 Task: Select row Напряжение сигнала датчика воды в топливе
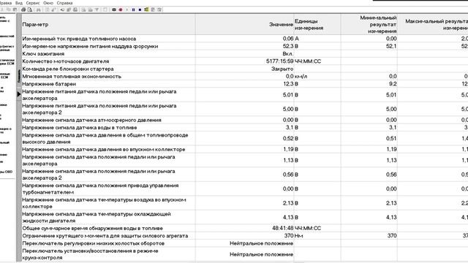click(x=245, y=127)
